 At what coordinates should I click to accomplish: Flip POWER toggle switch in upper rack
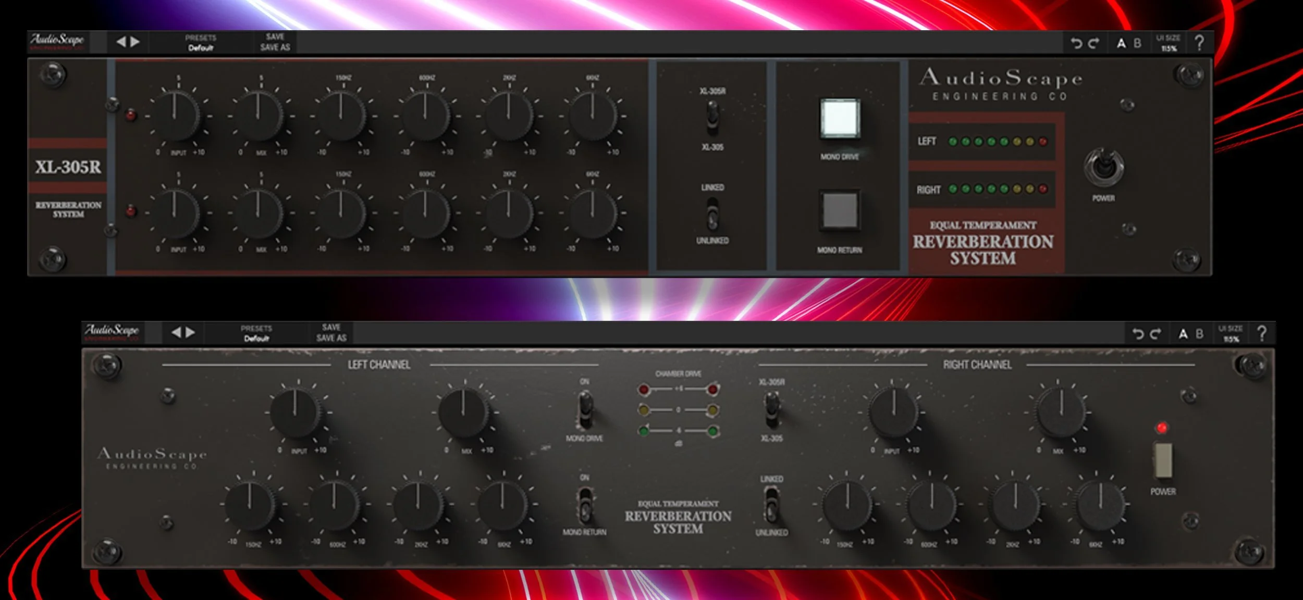coord(1103,168)
